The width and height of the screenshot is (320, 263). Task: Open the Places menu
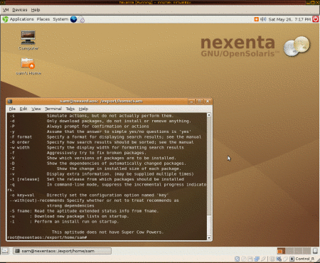[43, 19]
